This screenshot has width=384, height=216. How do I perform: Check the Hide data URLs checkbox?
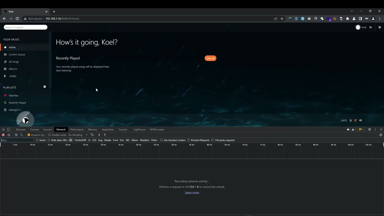point(49,140)
